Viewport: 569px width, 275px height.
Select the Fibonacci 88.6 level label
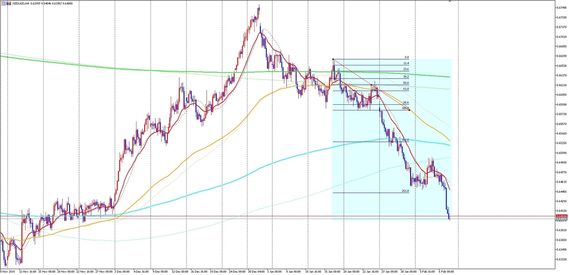tap(406, 102)
